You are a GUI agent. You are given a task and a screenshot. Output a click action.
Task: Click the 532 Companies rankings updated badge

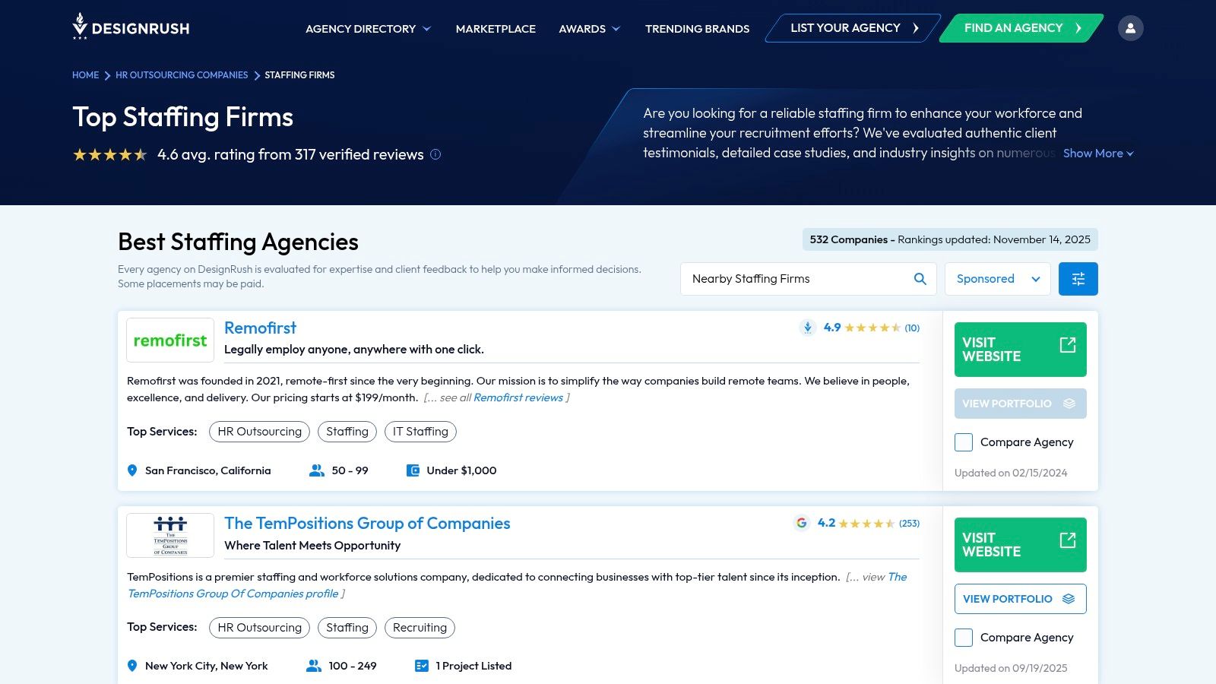[950, 239]
